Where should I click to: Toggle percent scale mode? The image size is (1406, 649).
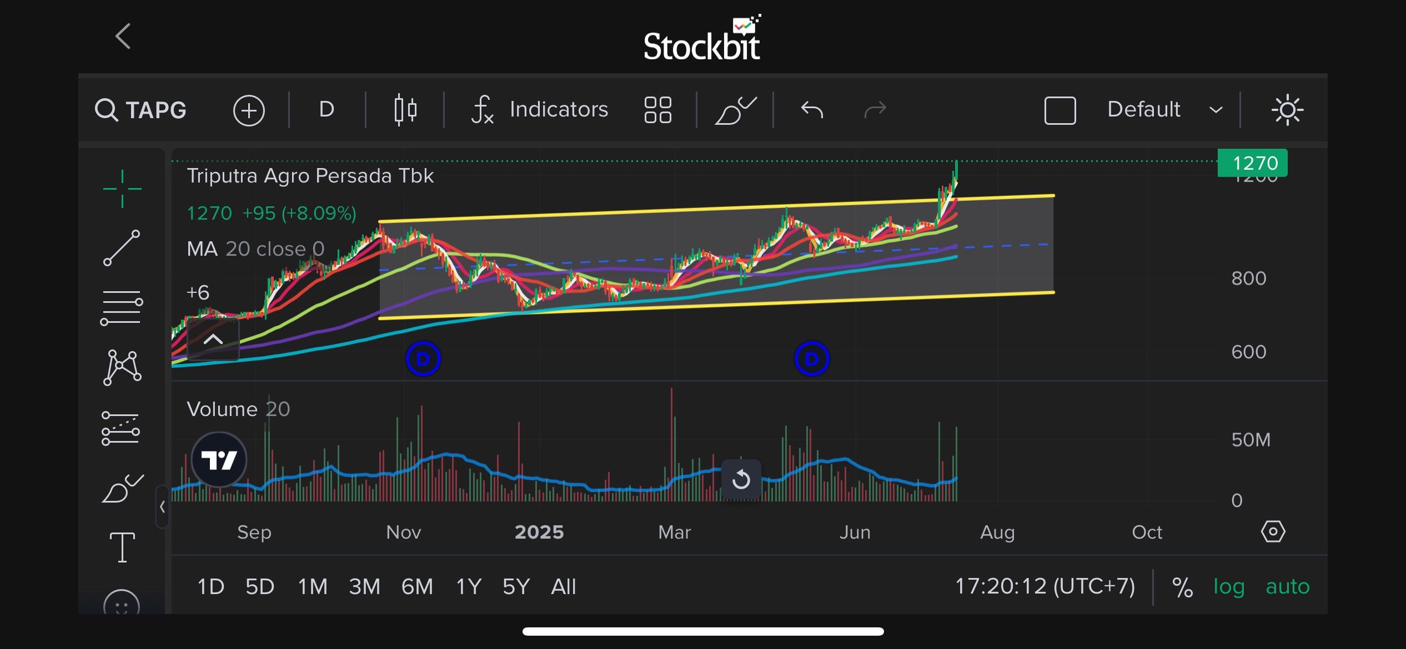[1182, 587]
